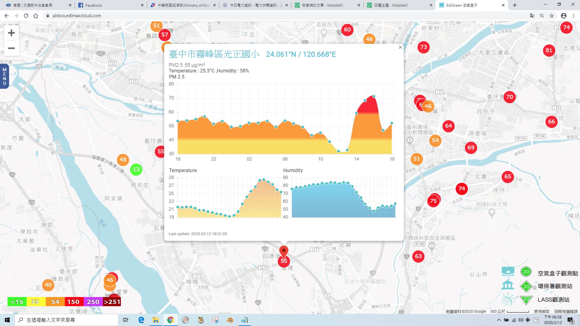Reload the airbox page
The image size is (580, 326).
click(26, 16)
